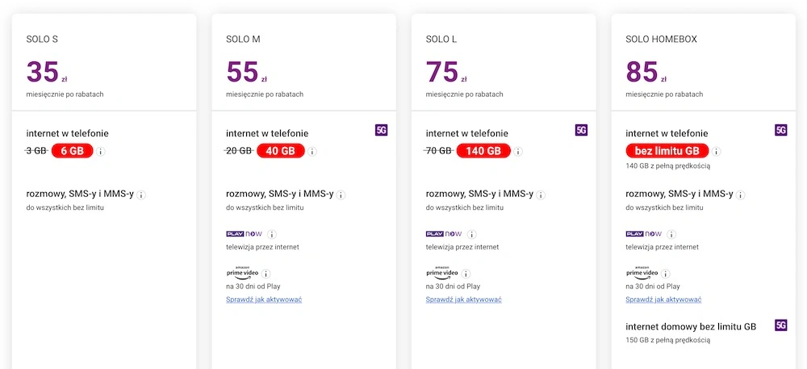Viewport: 807px width, 369px height.
Task: Click 5G badge next to internet domowy
Action: click(780, 325)
